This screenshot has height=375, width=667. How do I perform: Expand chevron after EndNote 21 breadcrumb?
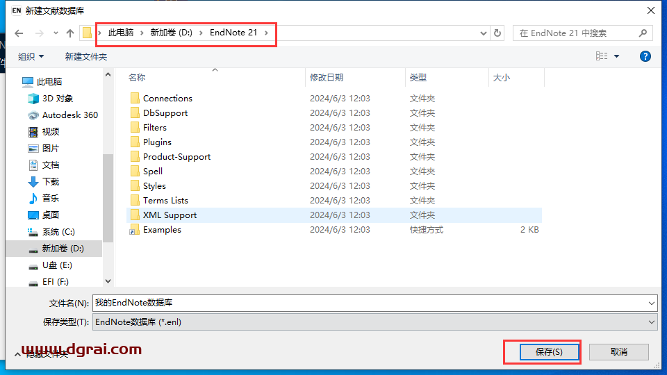click(267, 33)
